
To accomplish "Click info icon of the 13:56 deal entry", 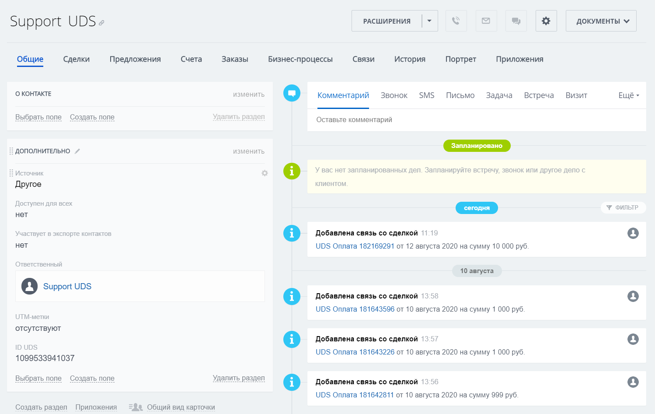I will coord(292,382).
